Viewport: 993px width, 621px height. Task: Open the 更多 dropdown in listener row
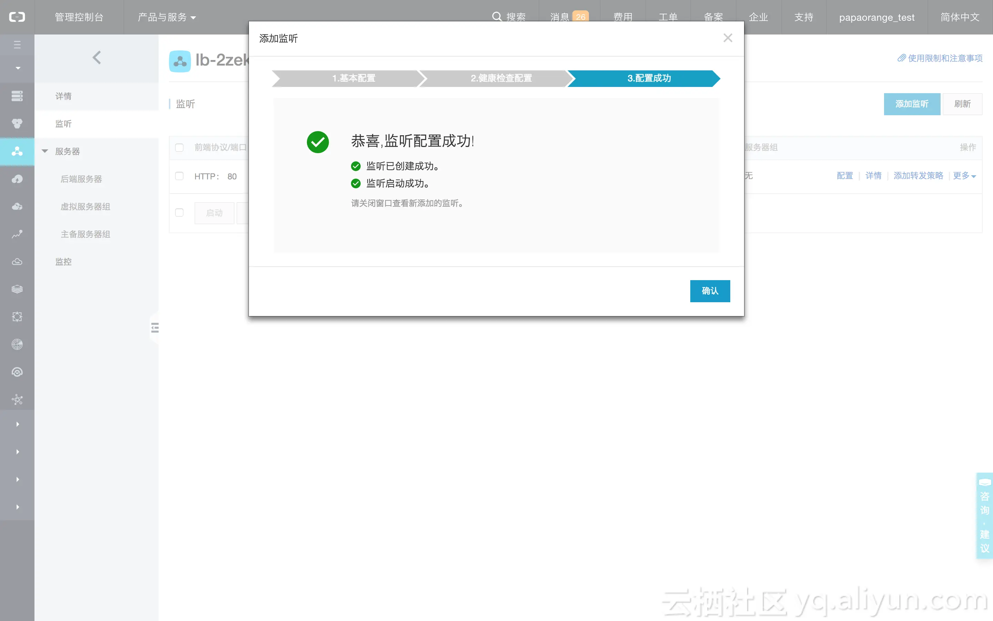click(x=964, y=176)
